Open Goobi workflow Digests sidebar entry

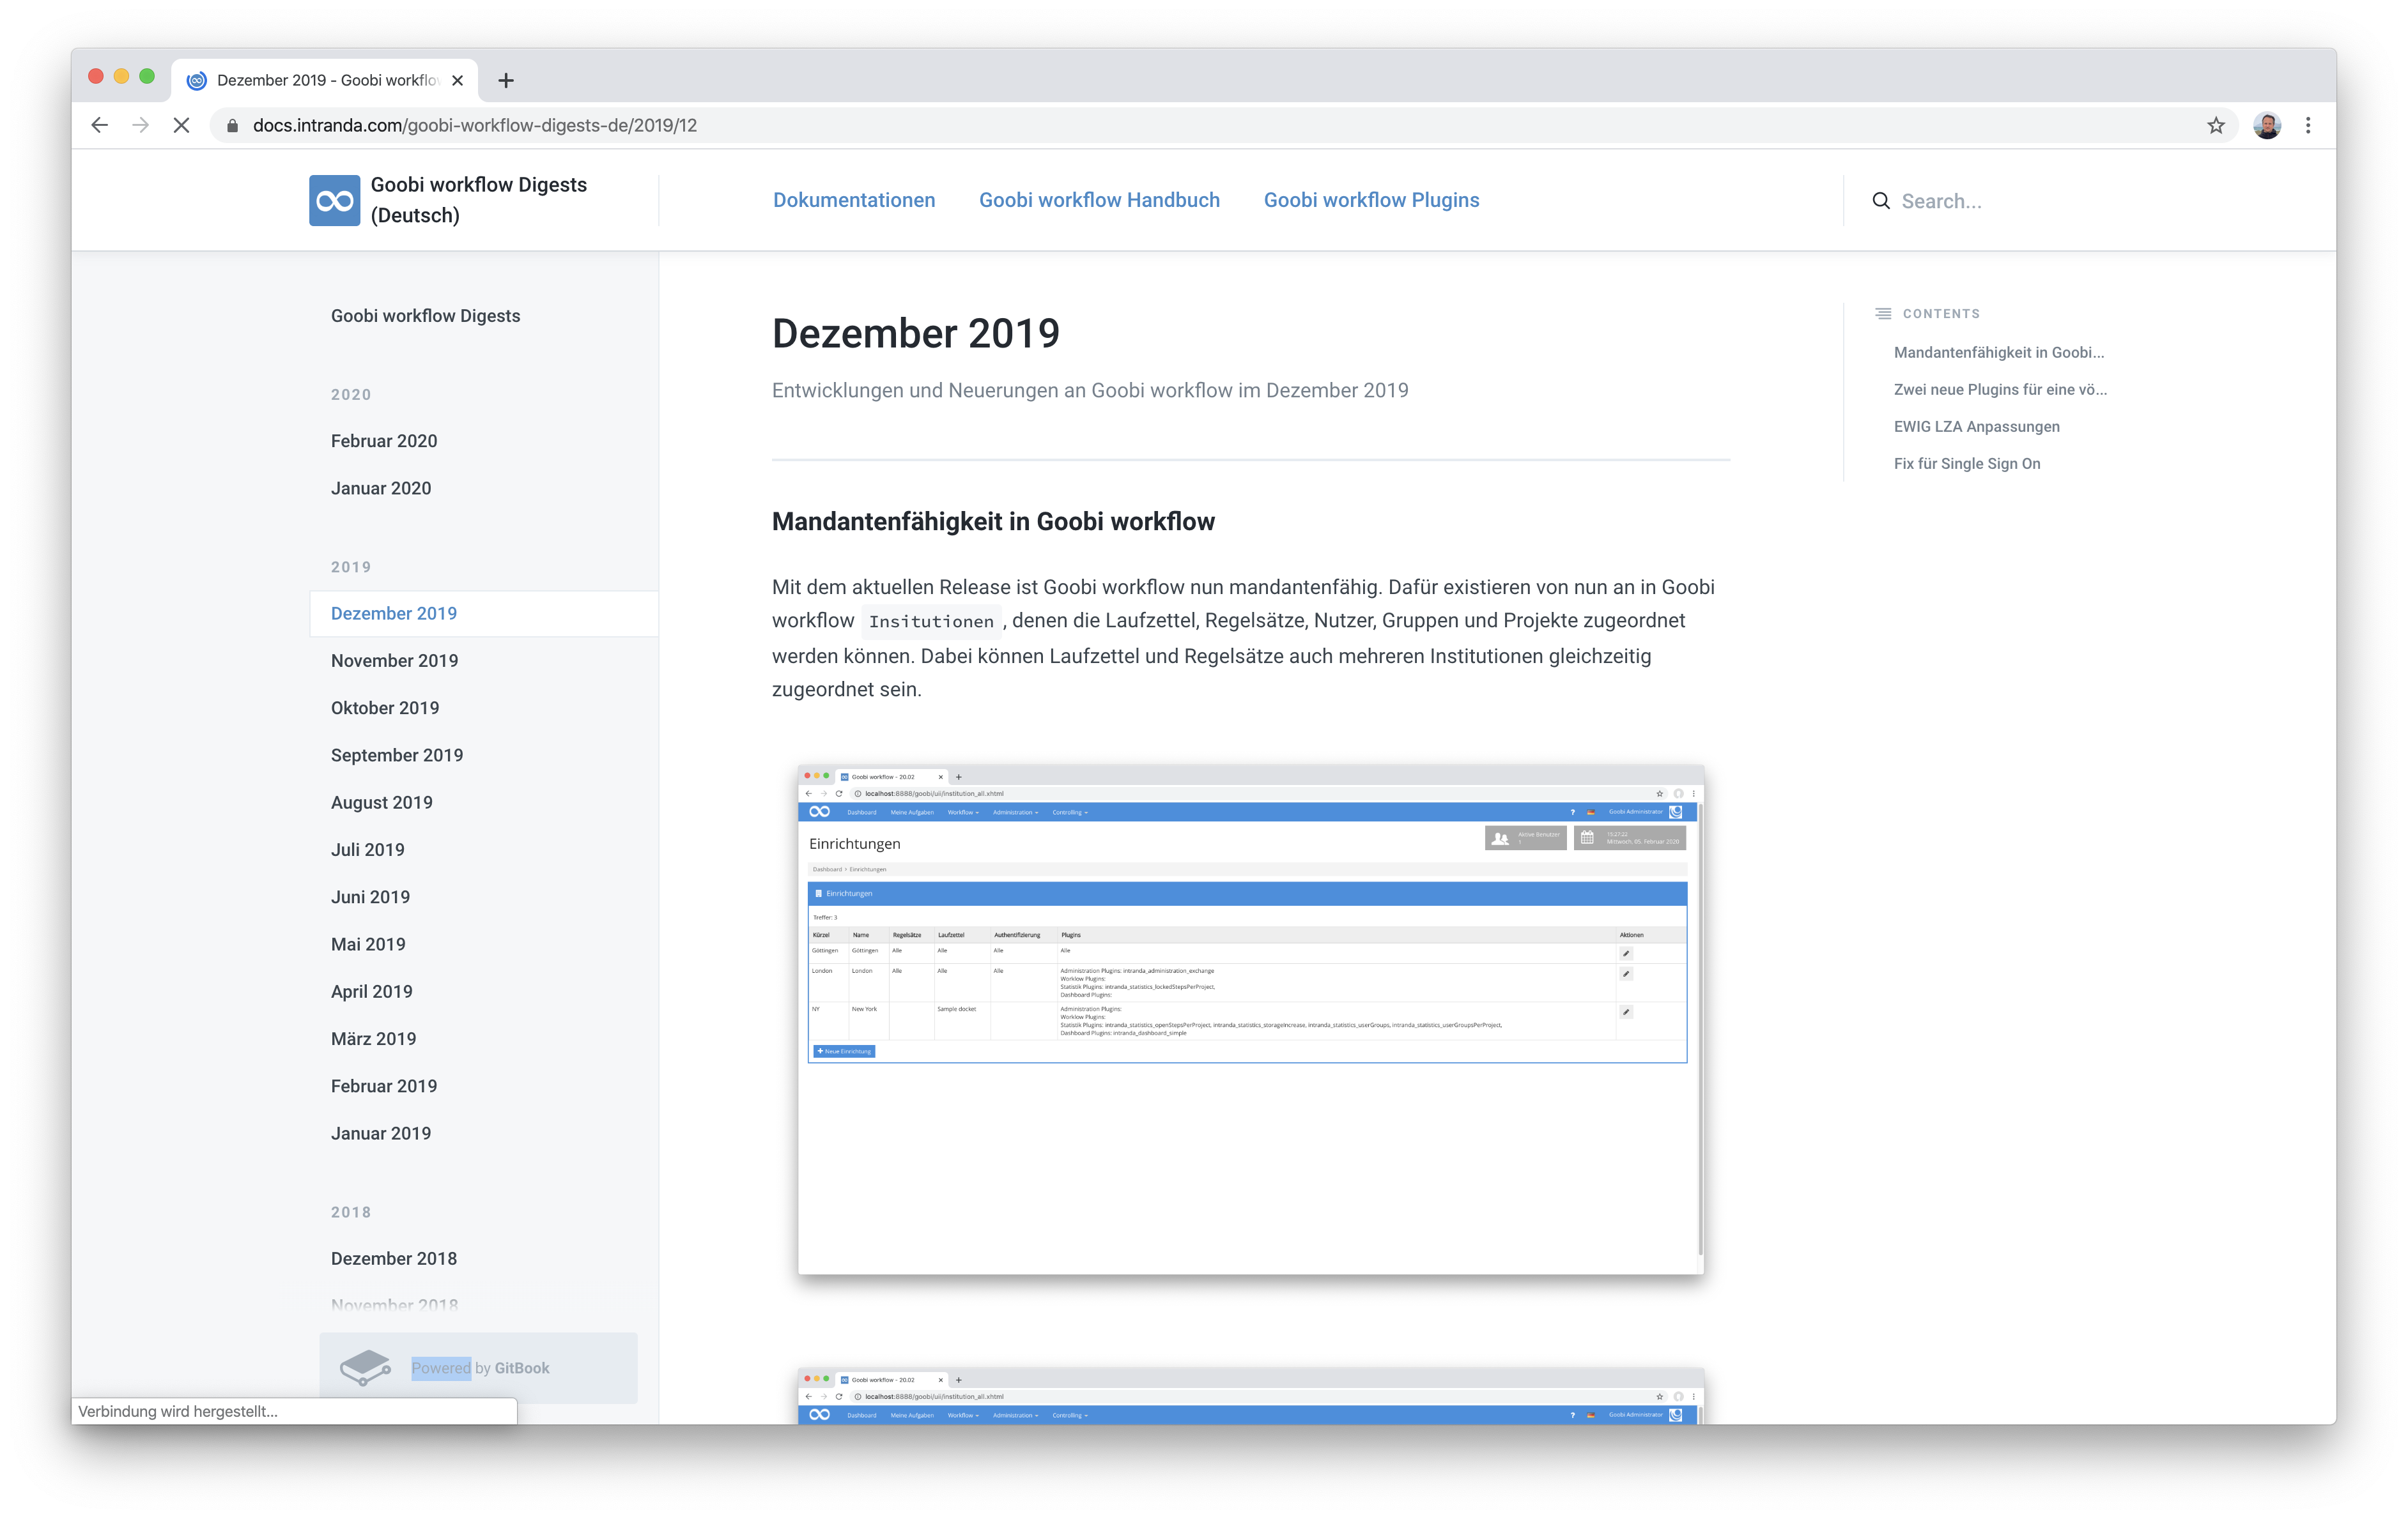pyautogui.click(x=425, y=316)
